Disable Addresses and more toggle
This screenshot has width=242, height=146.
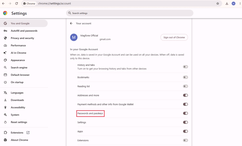coord(185,95)
